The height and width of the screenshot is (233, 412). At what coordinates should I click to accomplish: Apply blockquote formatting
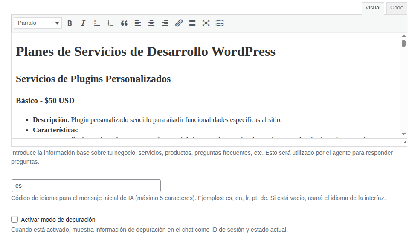[124, 23]
